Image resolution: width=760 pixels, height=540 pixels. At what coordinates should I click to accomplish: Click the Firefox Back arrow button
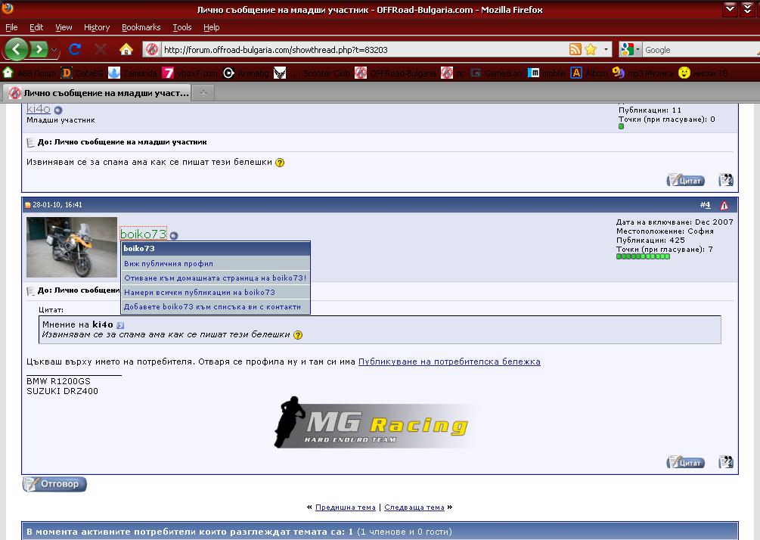(17, 49)
